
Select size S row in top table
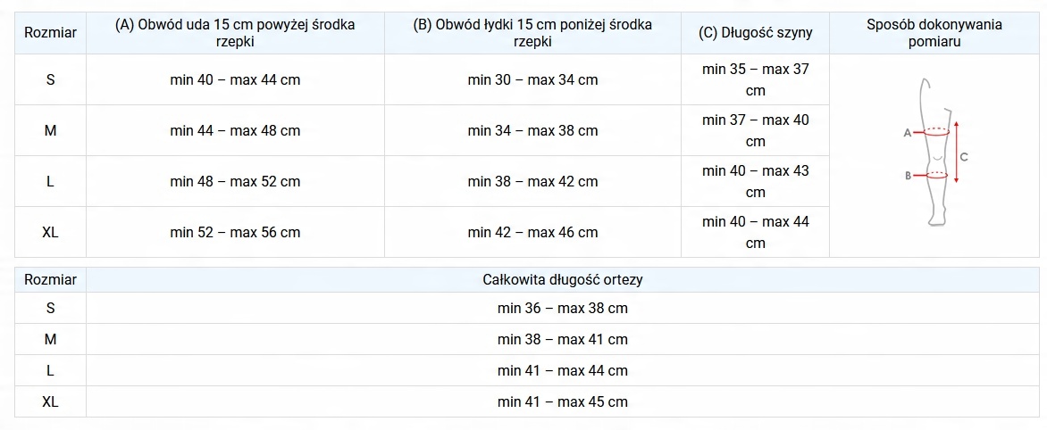(x=50, y=79)
